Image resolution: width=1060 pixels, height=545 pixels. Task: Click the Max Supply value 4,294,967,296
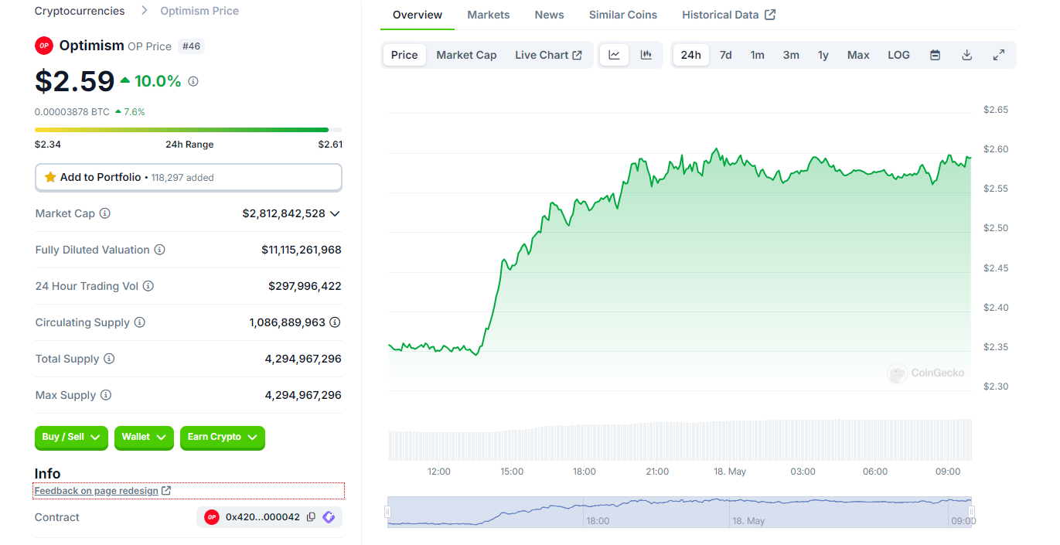[x=303, y=395]
